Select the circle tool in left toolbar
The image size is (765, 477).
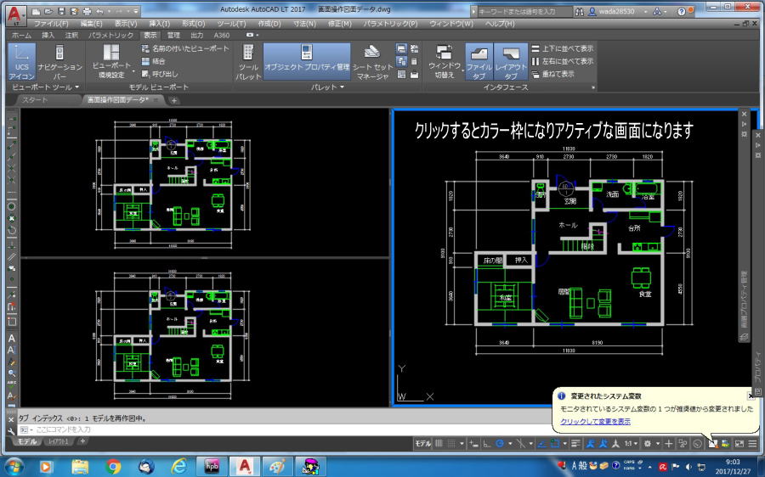pyautogui.click(x=12, y=206)
